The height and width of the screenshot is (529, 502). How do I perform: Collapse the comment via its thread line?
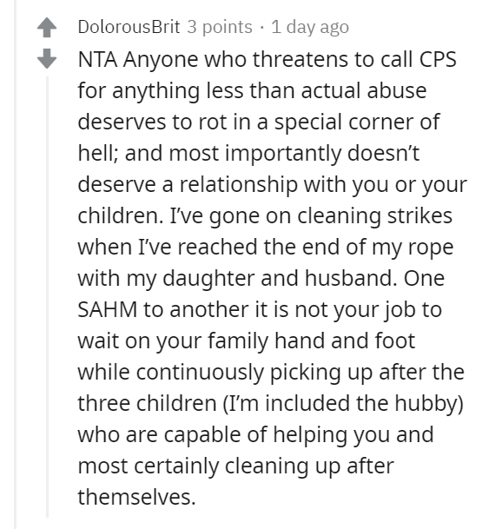[x=47, y=297]
